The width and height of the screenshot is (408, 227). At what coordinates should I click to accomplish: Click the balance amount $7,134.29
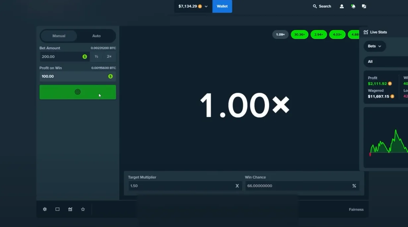[x=188, y=6]
